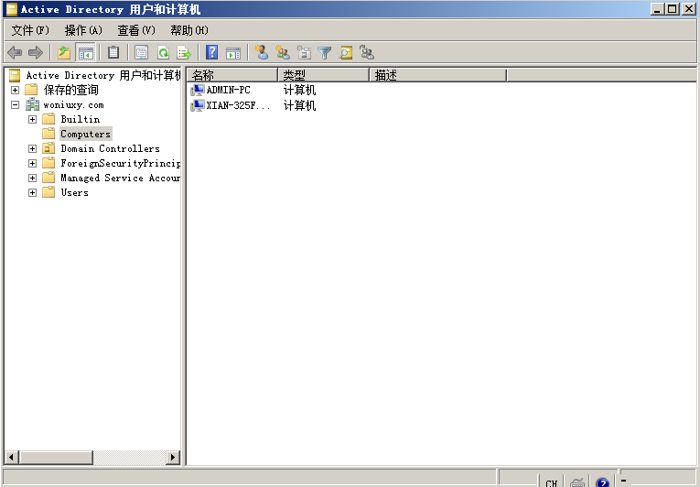Open filter options funnel icon
Screen dimensions: 700x487
pos(325,53)
